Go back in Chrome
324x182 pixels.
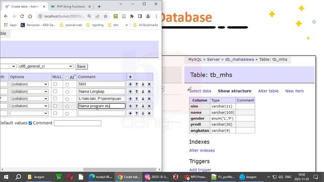tap(6, 16)
